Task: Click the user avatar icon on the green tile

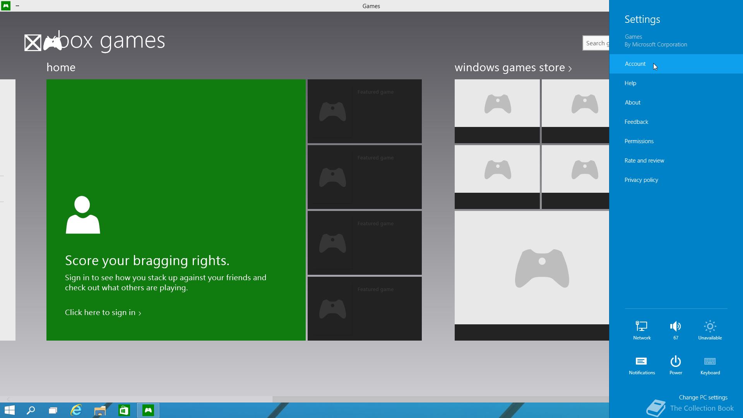Action: pyautogui.click(x=83, y=215)
